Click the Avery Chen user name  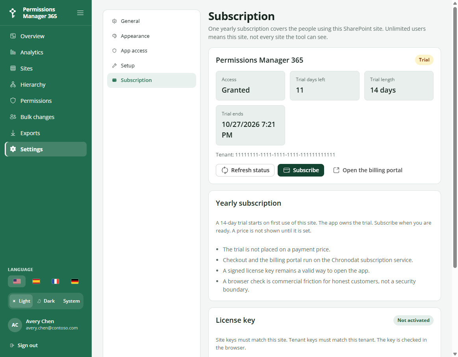tap(40, 322)
